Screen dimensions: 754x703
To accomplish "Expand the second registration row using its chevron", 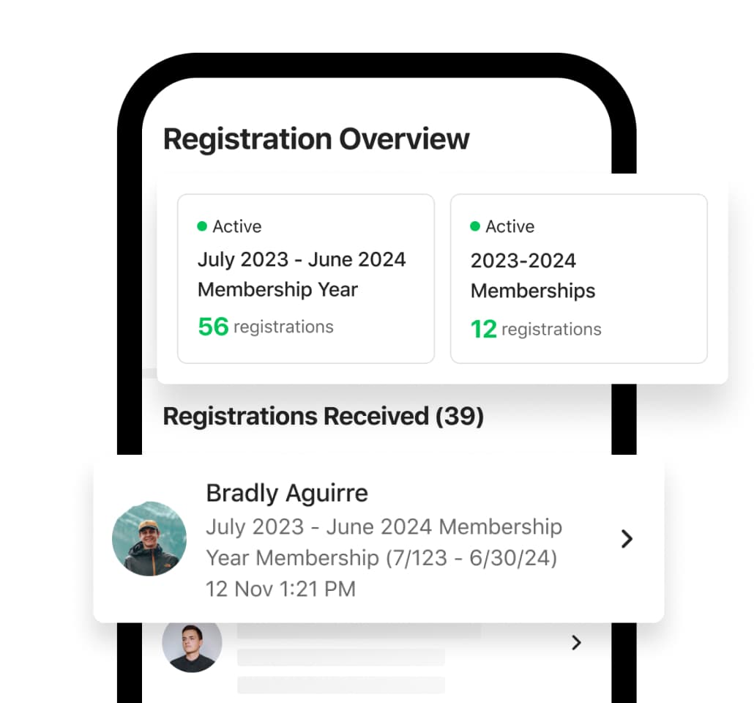I will (x=576, y=642).
